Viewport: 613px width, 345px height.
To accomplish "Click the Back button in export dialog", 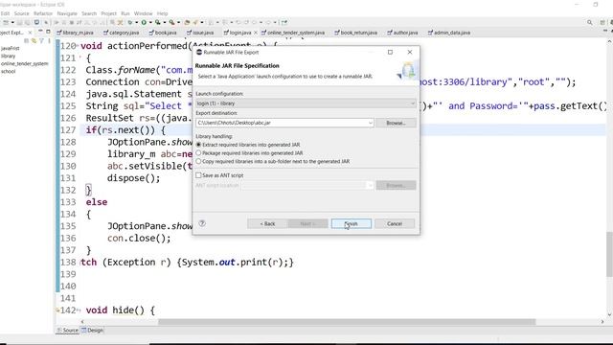I will [267, 223].
